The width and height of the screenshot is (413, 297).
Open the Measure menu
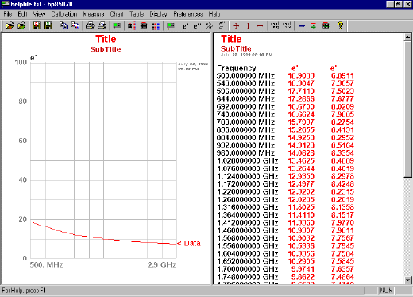pyautogui.click(x=94, y=14)
